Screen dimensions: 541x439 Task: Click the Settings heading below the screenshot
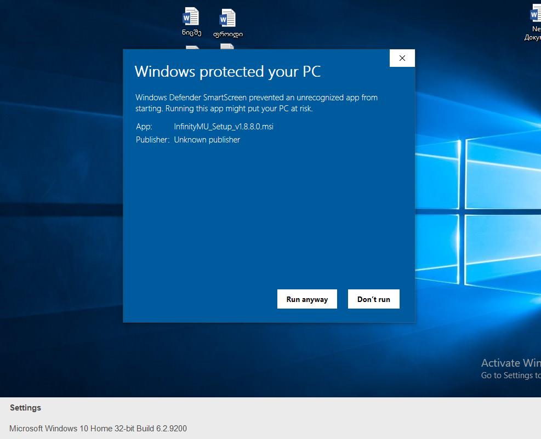coord(26,408)
